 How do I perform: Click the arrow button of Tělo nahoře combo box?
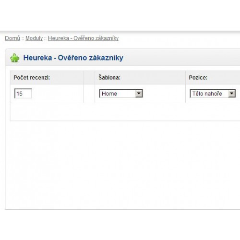coord(232,94)
